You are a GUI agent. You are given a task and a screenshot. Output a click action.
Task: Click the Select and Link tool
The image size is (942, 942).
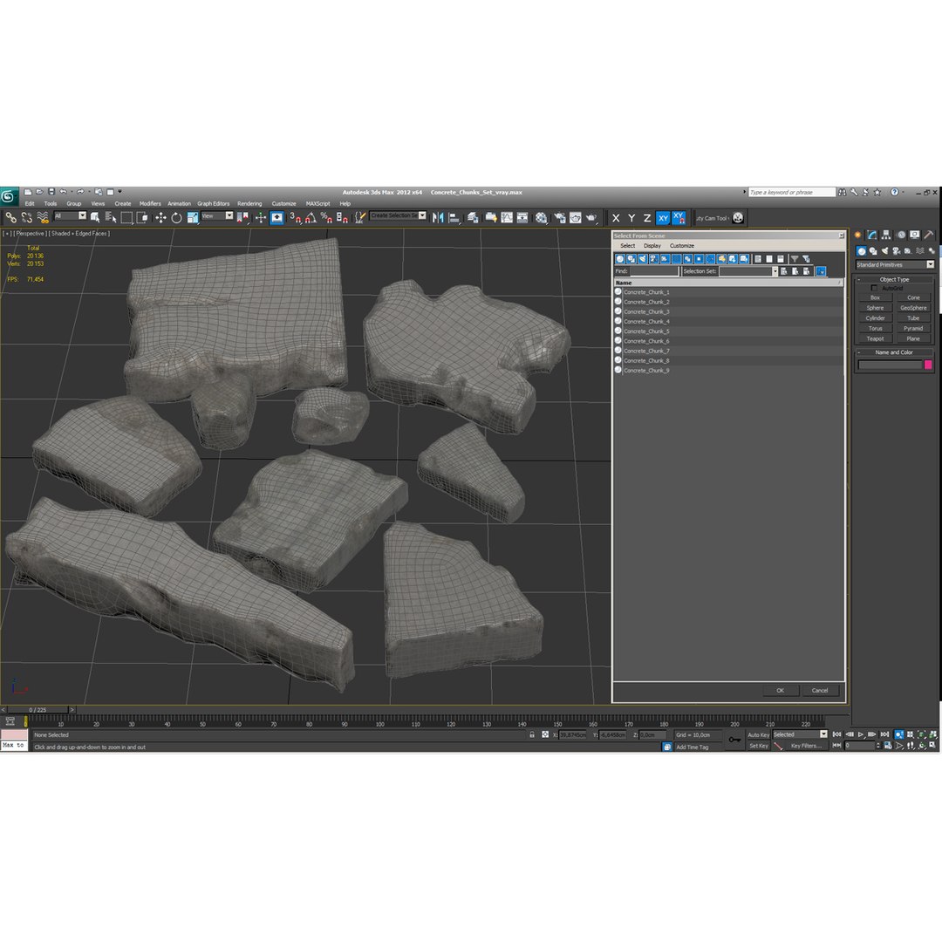coord(10,218)
